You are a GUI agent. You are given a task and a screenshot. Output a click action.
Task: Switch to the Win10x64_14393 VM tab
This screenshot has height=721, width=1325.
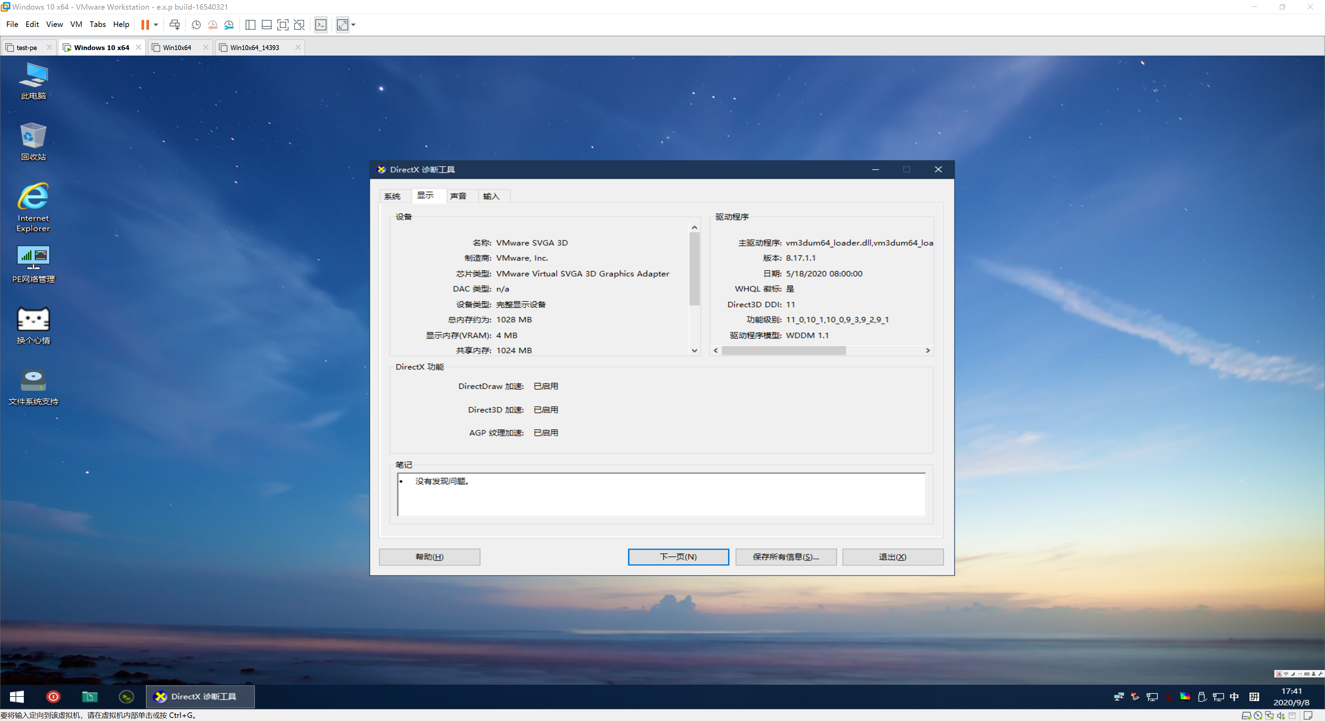tap(255, 47)
